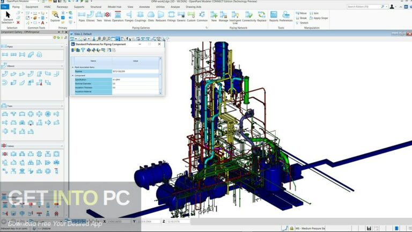Screen dimensions: 412x232
Task: Switch to the Raceways ribbon tab
Action: pyautogui.click(x=62, y=7)
